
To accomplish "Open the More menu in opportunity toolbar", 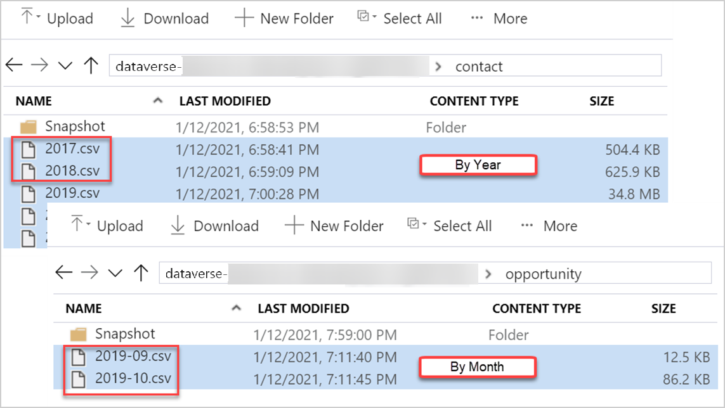I will (549, 226).
